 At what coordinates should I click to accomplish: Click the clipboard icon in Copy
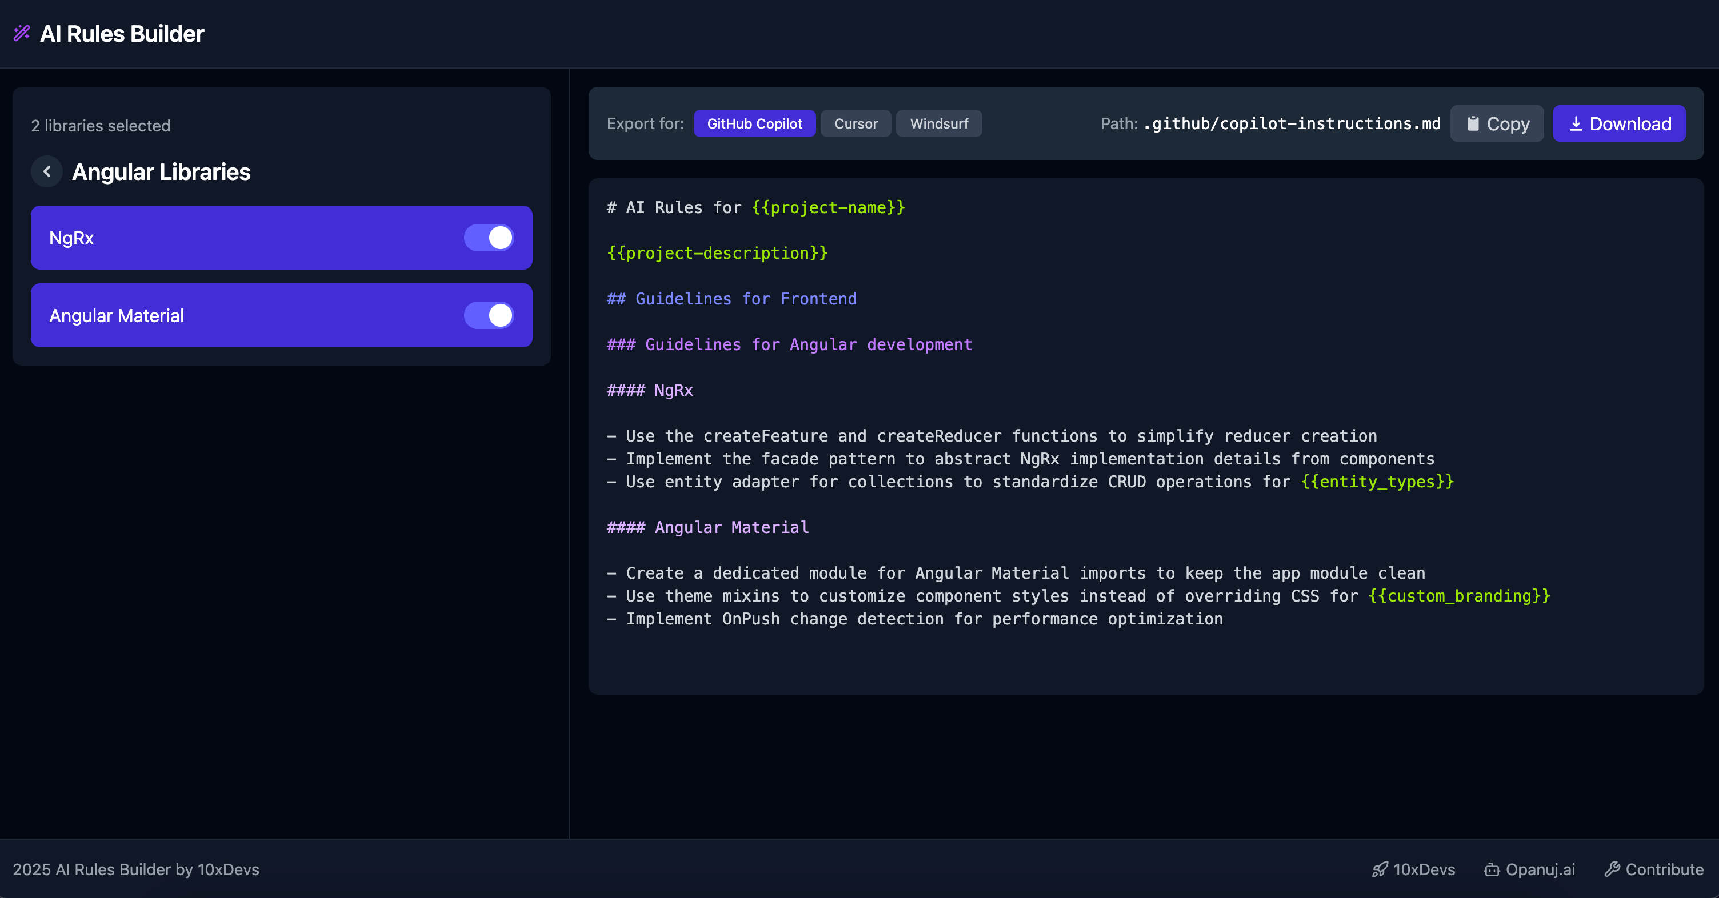point(1472,123)
